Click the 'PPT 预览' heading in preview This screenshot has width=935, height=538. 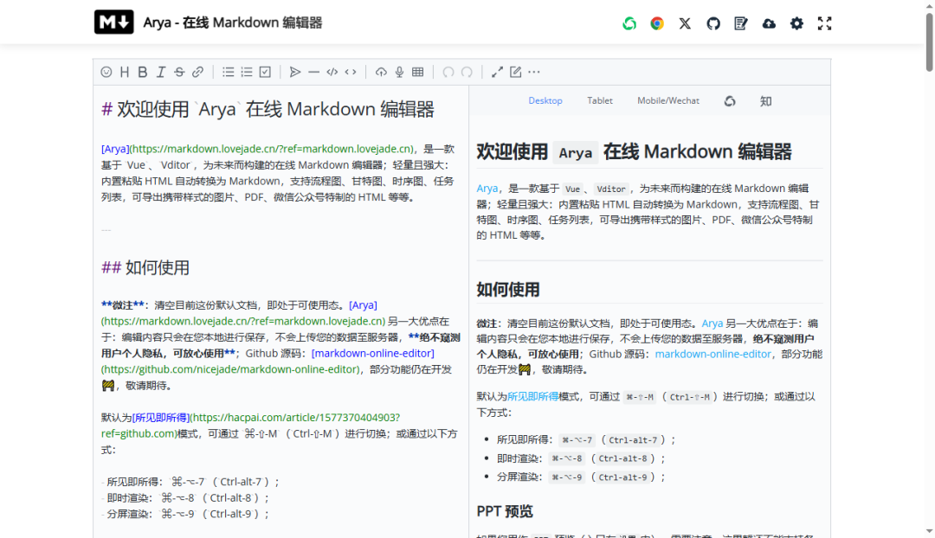[505, 512]
